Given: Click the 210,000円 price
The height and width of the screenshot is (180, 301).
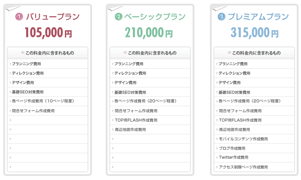Looking at the screenshot, I should pos(149,32).
